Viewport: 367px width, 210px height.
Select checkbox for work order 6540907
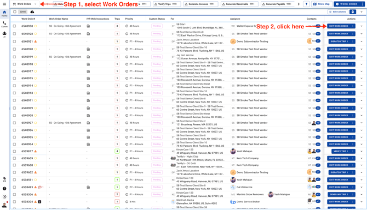pyautogui.click(x=14, y=123)
